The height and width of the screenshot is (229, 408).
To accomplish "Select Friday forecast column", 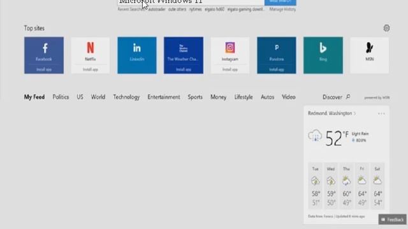I will pyautogui.click(x=361, y=186).
